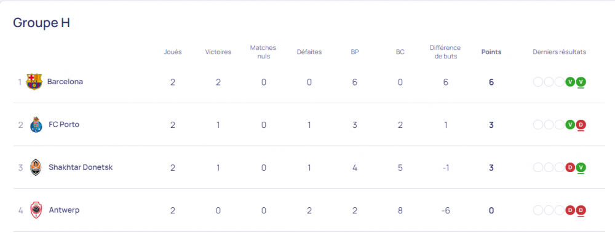Image resolution: width=615 pixels, height=233 pixels.
Task: Click the Derniers résultats column header
Action: 559,52
